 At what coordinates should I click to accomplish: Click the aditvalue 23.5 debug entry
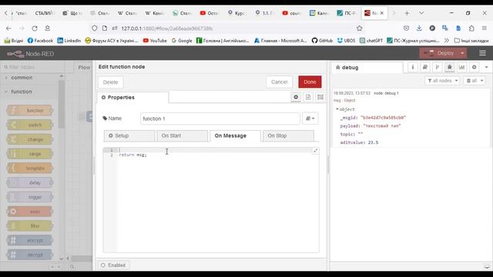click(359, 142)
